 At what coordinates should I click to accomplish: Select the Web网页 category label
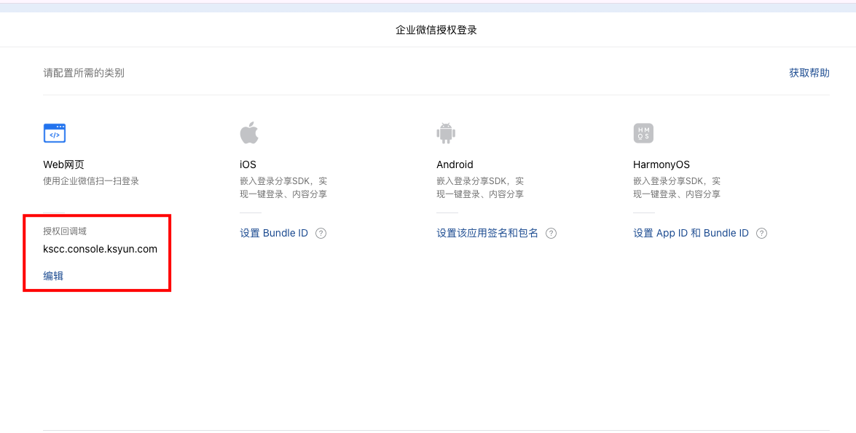click(x=64, y=164)
